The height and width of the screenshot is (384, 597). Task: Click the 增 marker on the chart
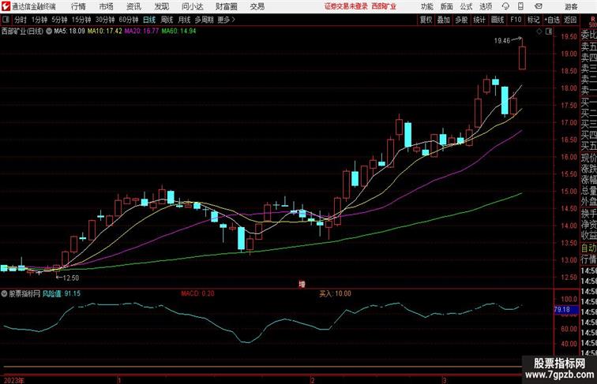tap(302, 284)
